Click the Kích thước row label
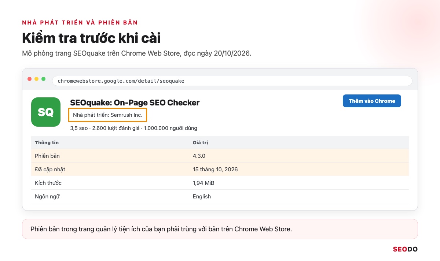The height and width of the screenshot is (261, 440). (x=48, y=183)
